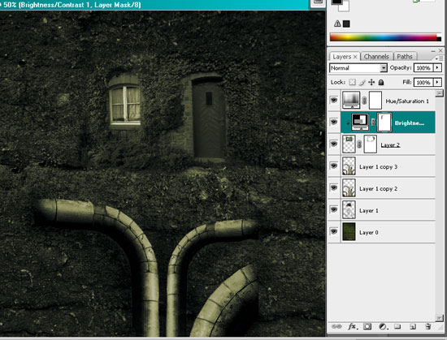Toggle visibility of Layer 0
The image size is (447, 340).
(334, 231)
